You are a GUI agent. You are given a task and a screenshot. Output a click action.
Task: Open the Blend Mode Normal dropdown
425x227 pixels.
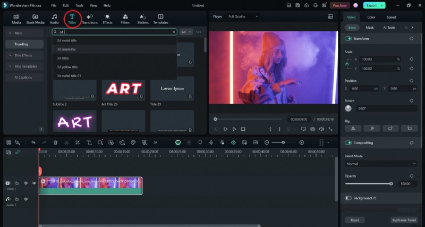(380, 164)
